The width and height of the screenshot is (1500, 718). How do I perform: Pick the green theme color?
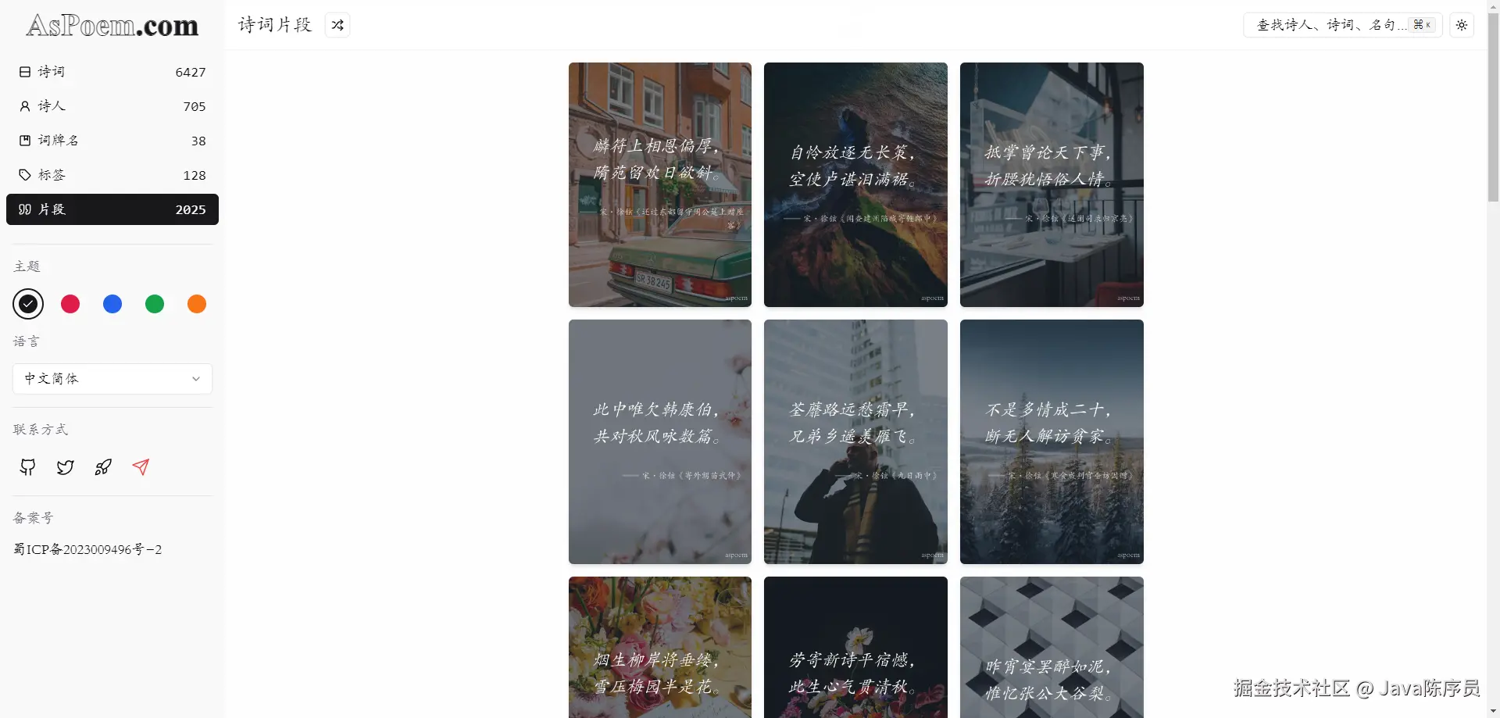click(155, 304)
